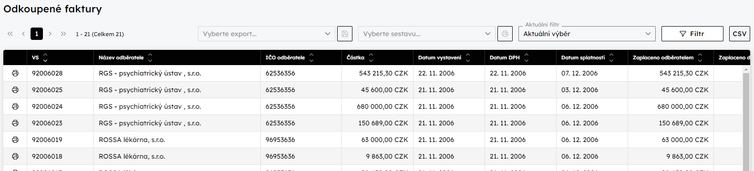Screen dimensions: 754x171
Task: Click VS value 92006024
Action: coord(47,106)
